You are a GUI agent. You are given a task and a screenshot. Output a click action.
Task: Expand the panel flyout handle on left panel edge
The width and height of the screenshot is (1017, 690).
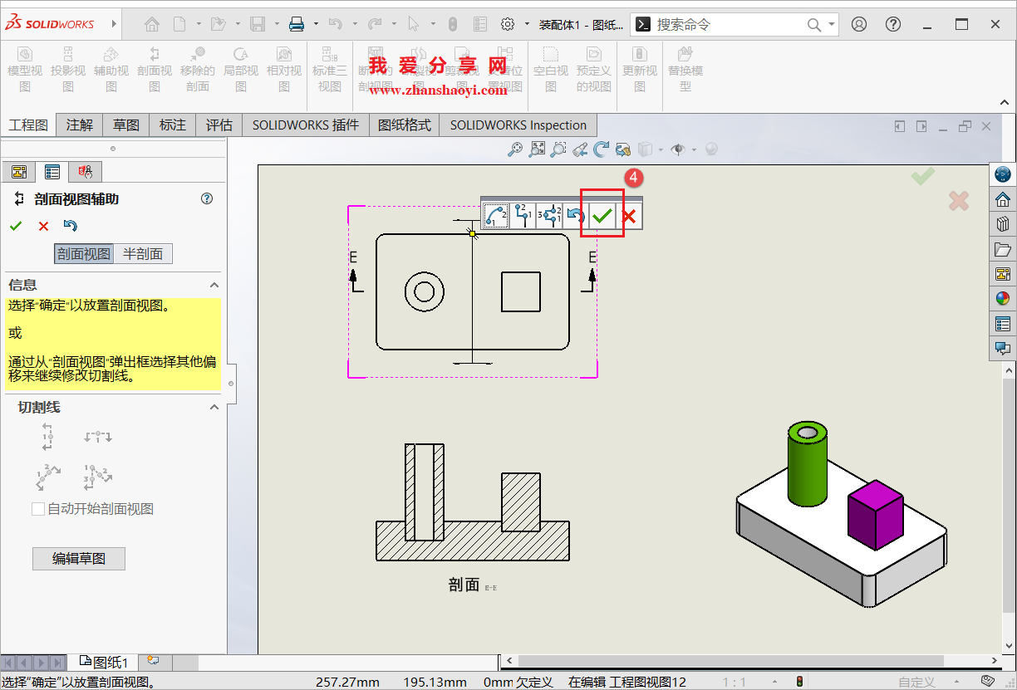click(231, 383)
